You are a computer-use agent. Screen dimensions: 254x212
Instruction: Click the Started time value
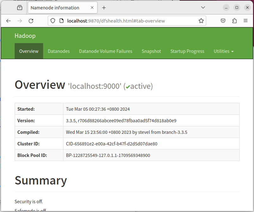[98, 109]
